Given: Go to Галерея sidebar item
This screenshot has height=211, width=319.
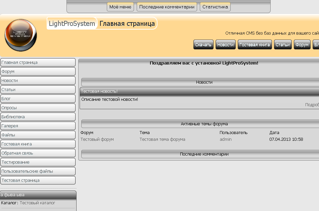Looking at the screenshot, I should [38, 126].
